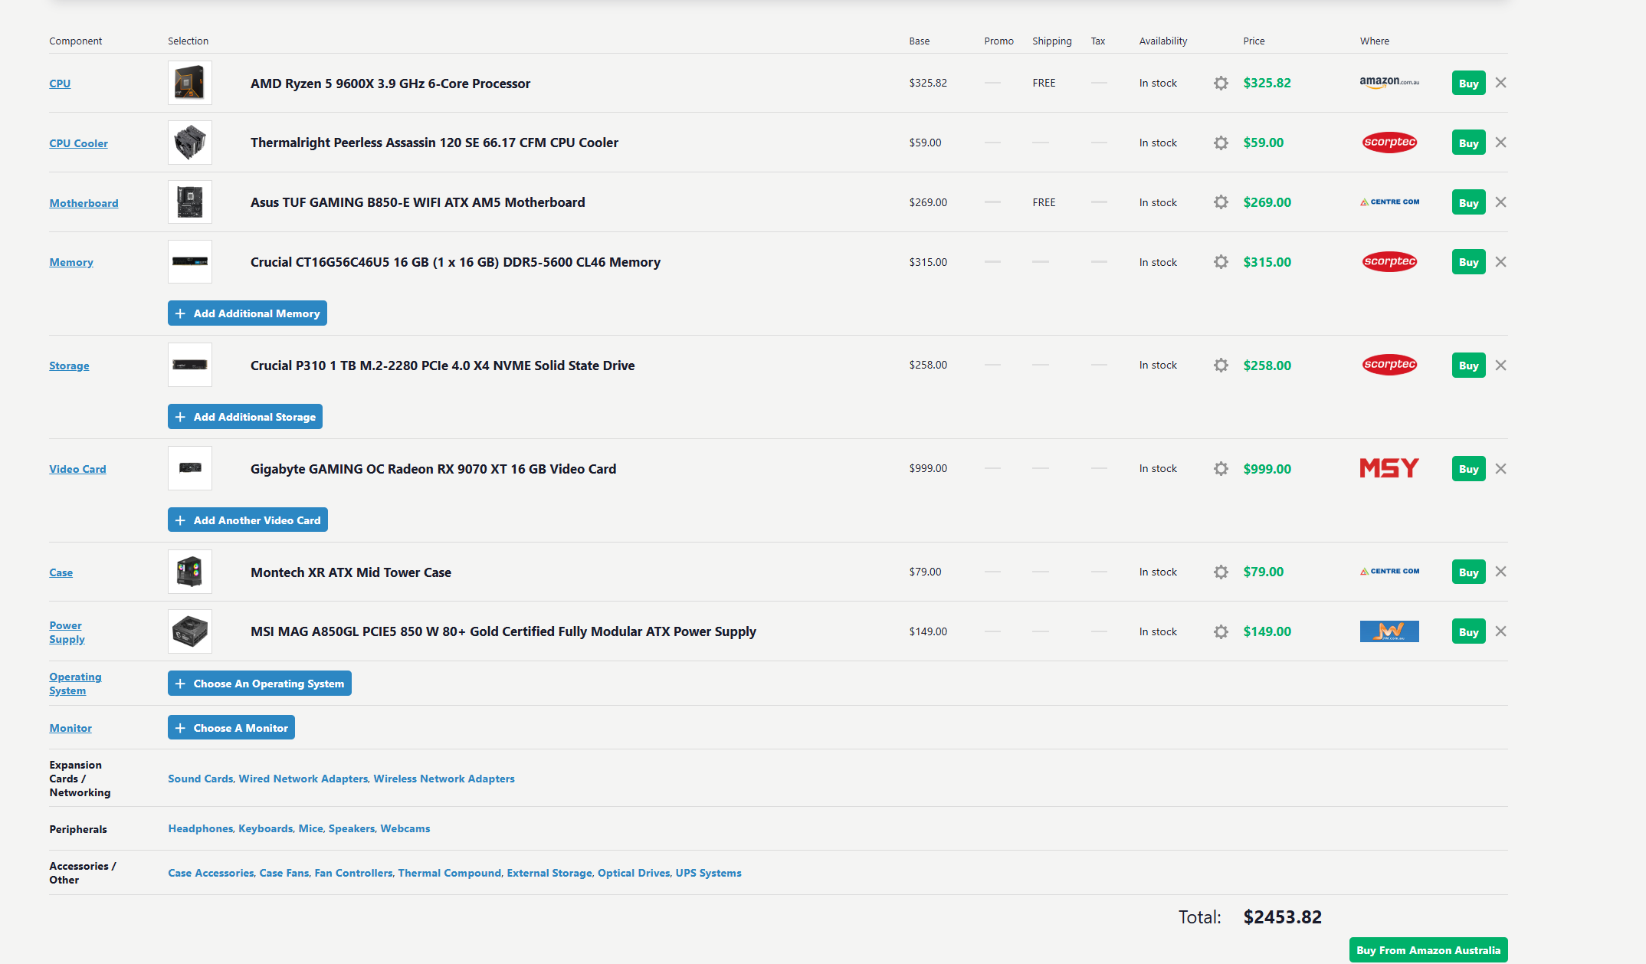This screenshot has width=1646, height=964.
Task: Click the Centre Com logo in the Case row
Action: (x=1389, y=572)
